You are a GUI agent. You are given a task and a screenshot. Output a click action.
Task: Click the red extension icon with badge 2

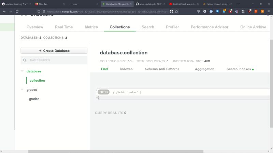tap(230, 12)
